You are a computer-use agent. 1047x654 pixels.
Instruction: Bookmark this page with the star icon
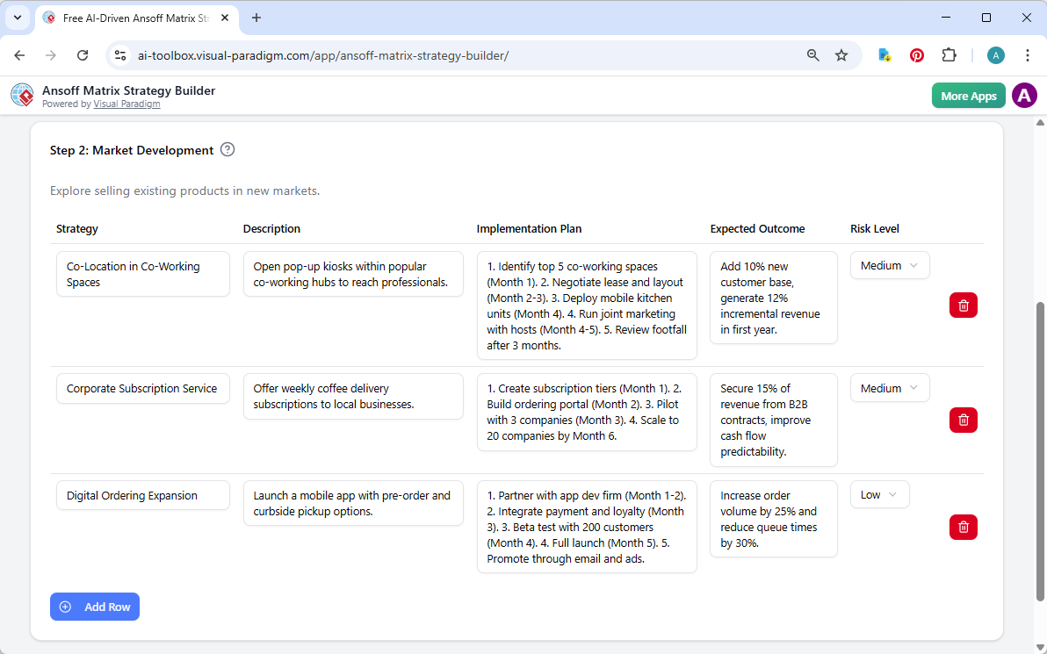(x=841, y=54)
